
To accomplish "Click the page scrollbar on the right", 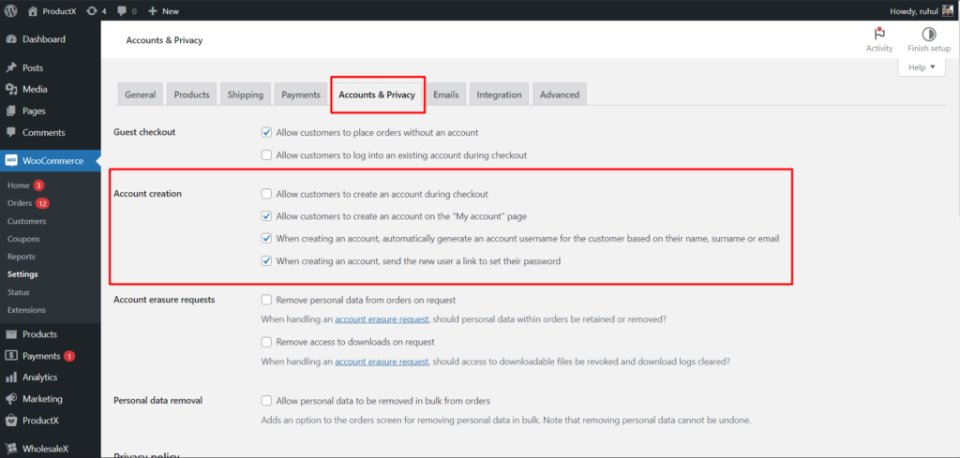I will click(957, 119).
